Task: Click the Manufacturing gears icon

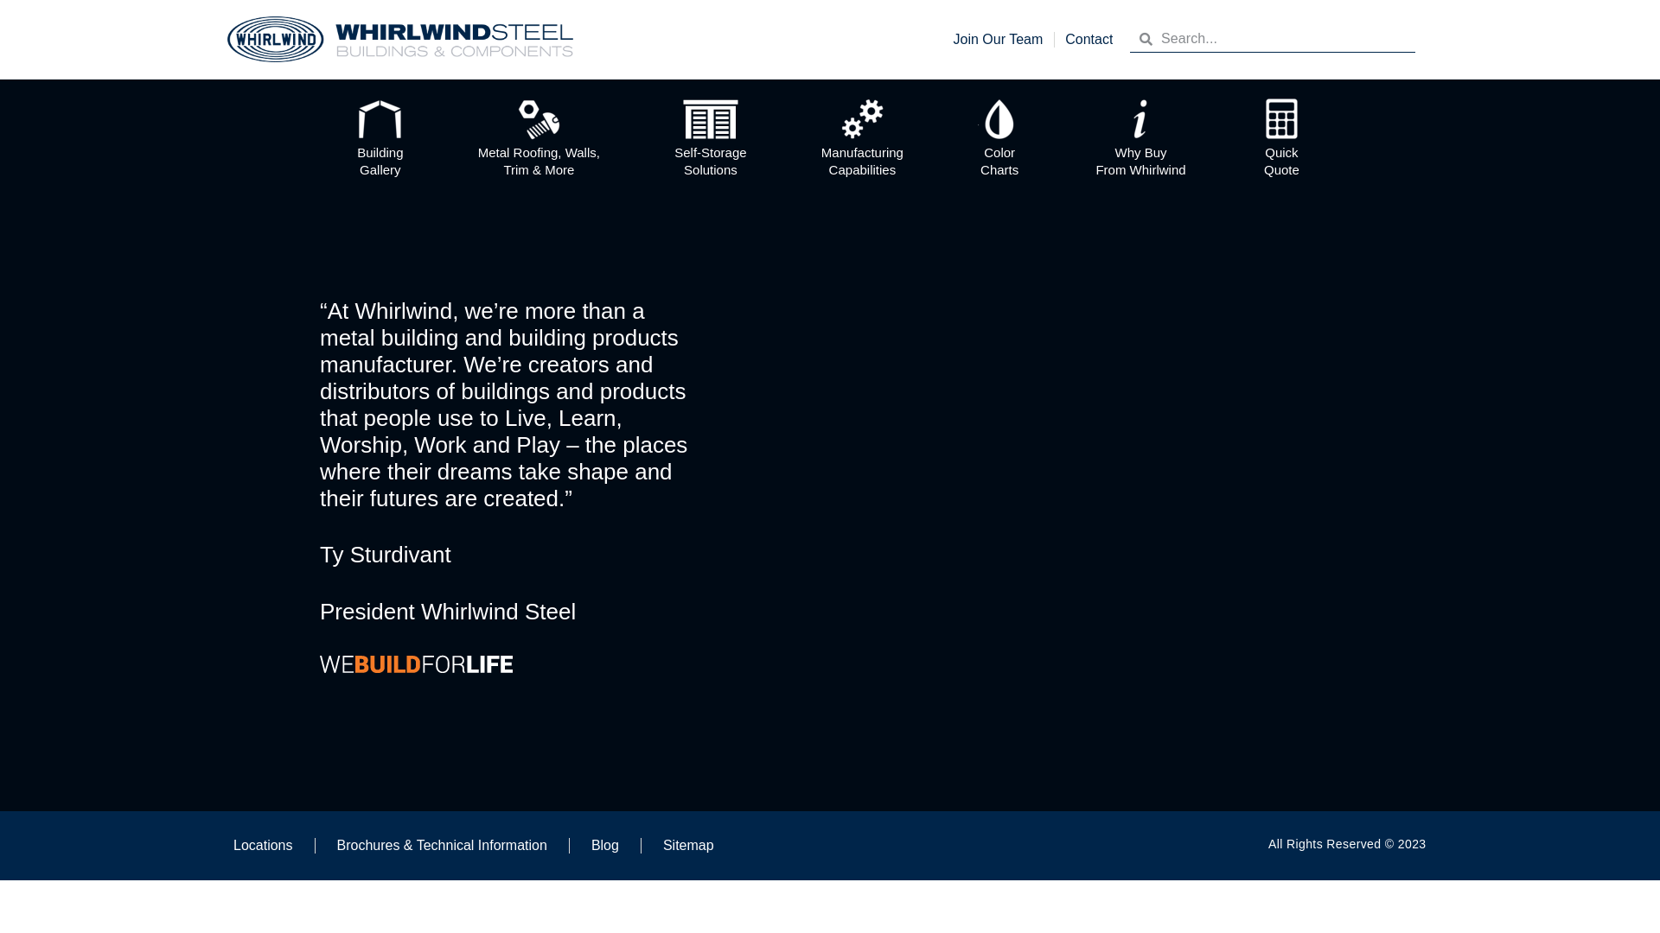Action: 862,119
